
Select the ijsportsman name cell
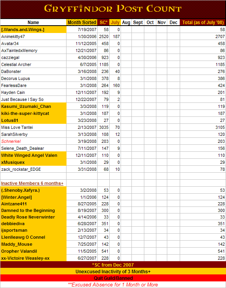(33, 230)
